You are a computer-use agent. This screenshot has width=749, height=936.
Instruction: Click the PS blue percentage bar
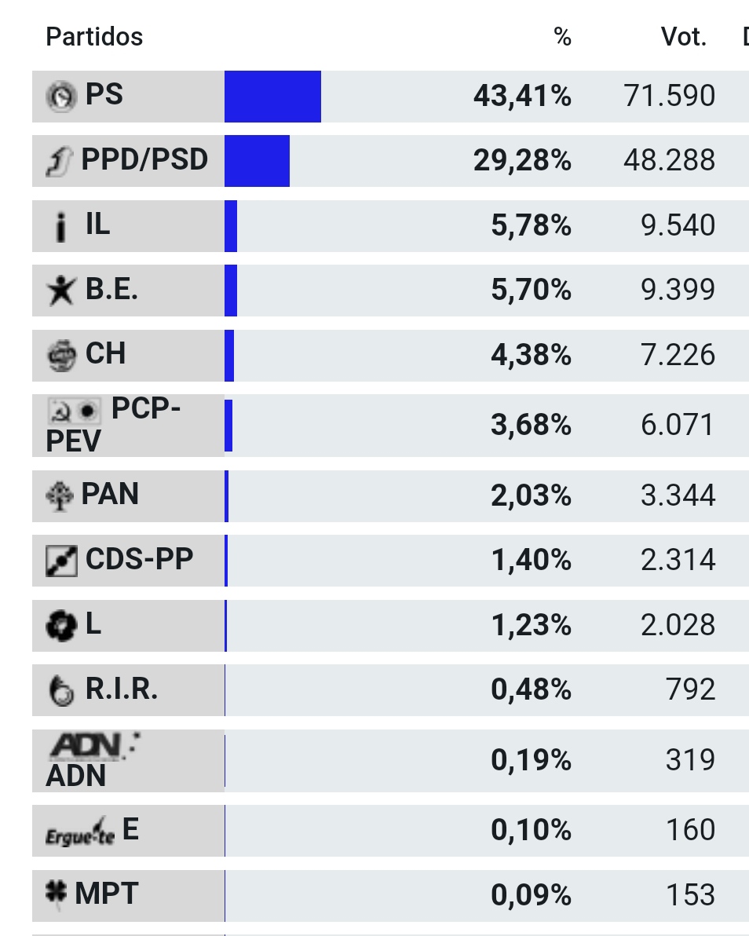(272, 97)
